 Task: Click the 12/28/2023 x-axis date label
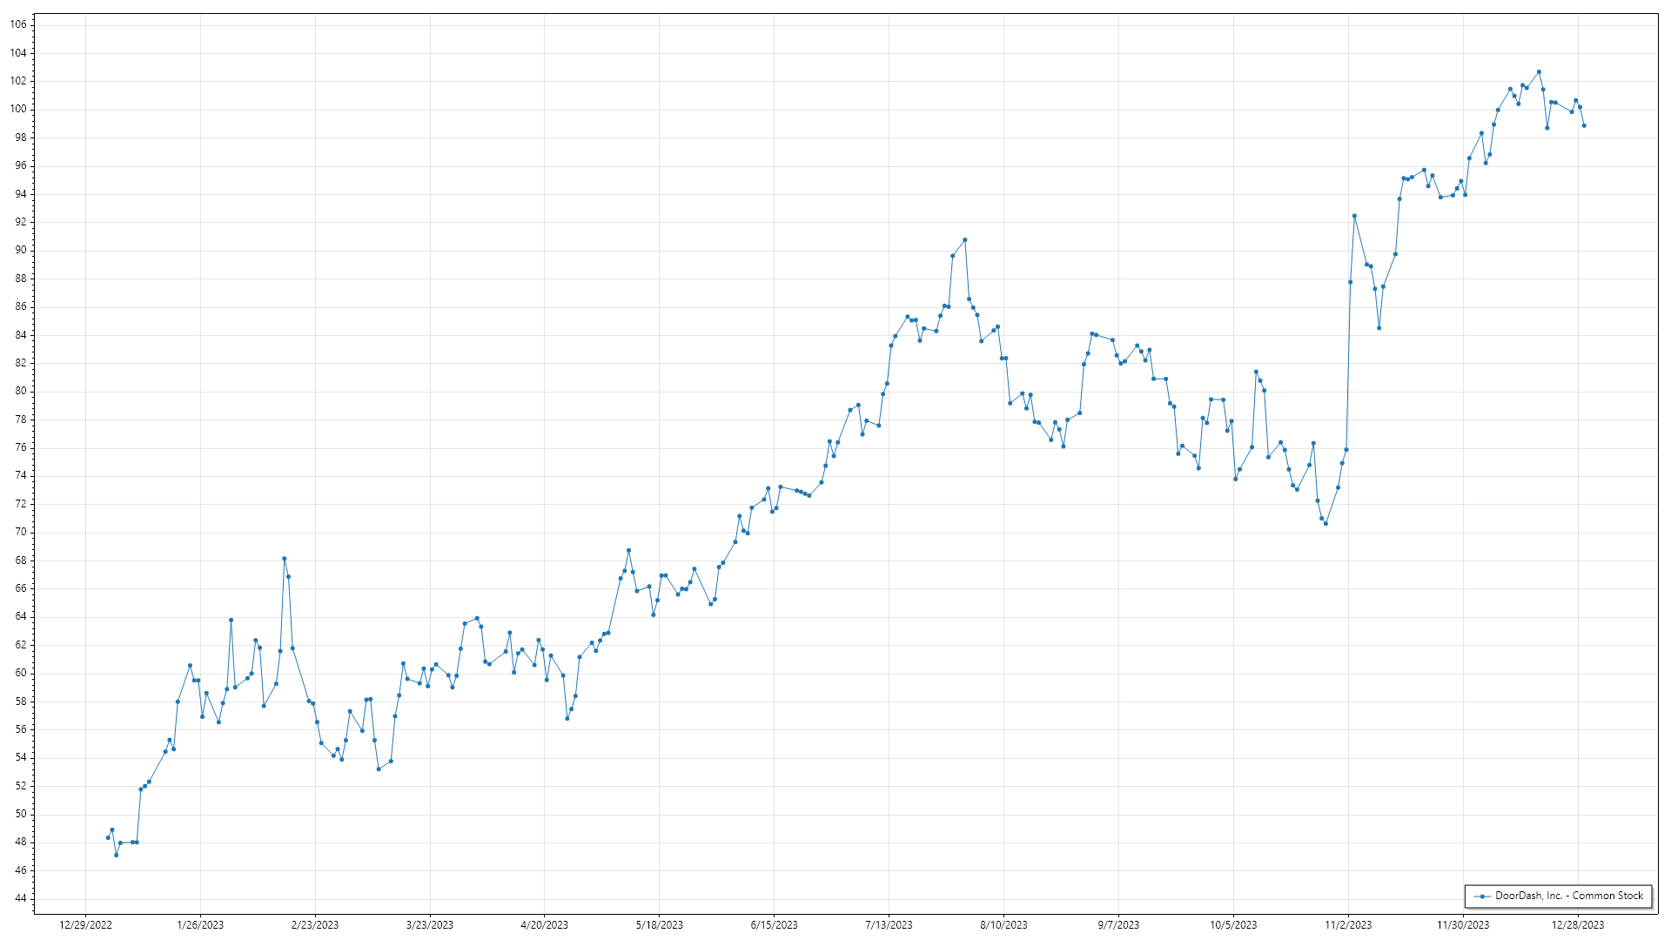1578,925
